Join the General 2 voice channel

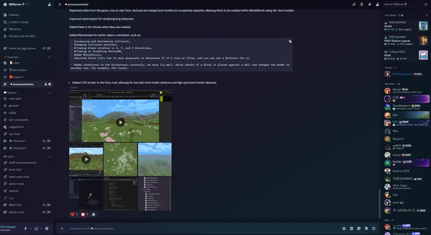point(27,148)
